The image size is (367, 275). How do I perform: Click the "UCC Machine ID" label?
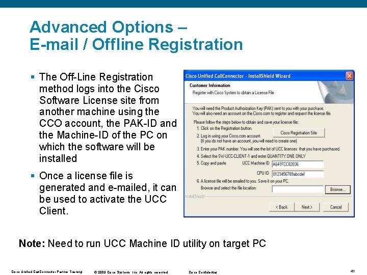point(256,163)
